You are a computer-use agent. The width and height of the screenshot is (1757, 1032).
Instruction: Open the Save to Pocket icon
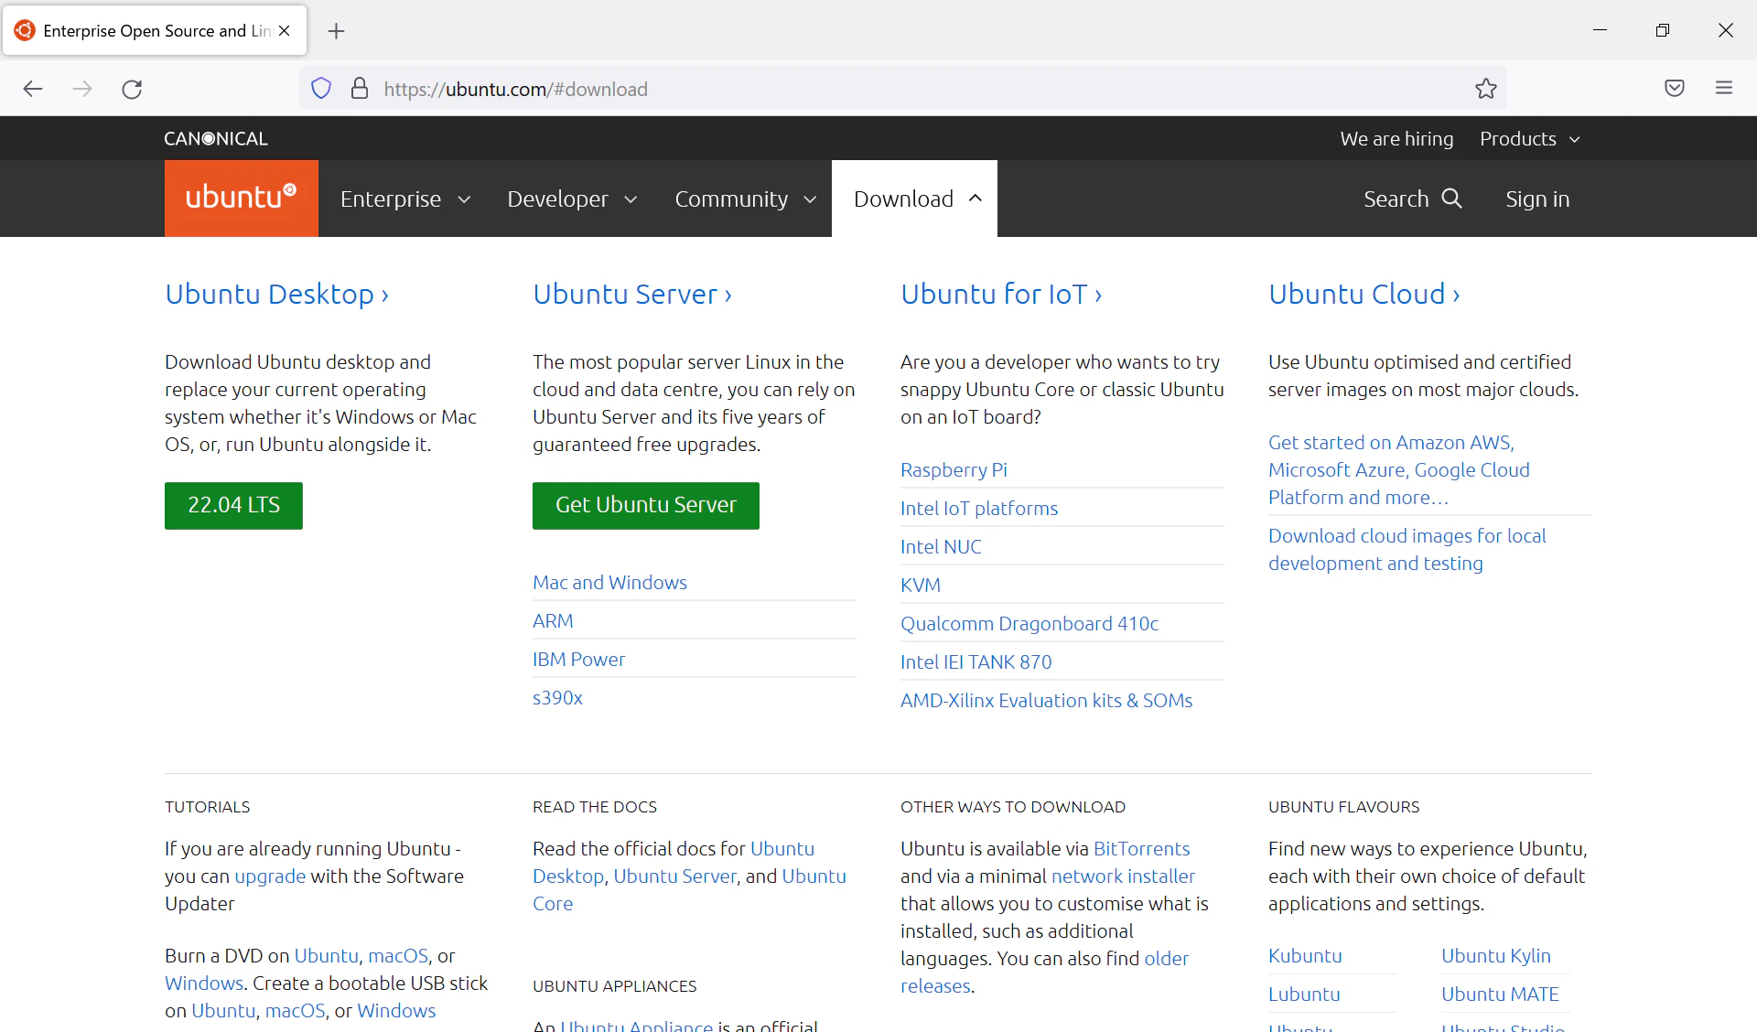pos(1675,89)
